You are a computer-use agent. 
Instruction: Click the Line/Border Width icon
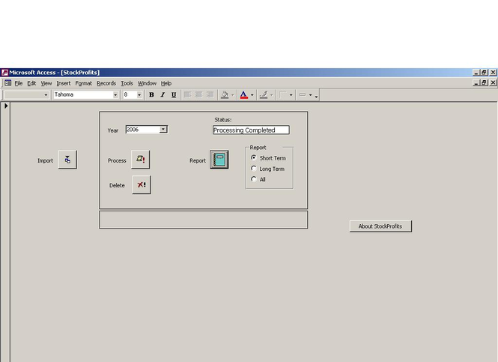[x=283, y=94]
